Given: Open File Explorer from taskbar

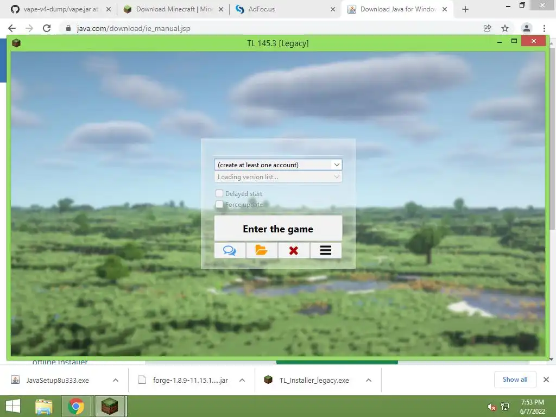Looking at the screenshot, I should tap(44, 406).
